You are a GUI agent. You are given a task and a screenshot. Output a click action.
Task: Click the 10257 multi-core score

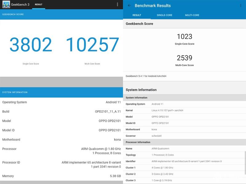coord(93,45)
